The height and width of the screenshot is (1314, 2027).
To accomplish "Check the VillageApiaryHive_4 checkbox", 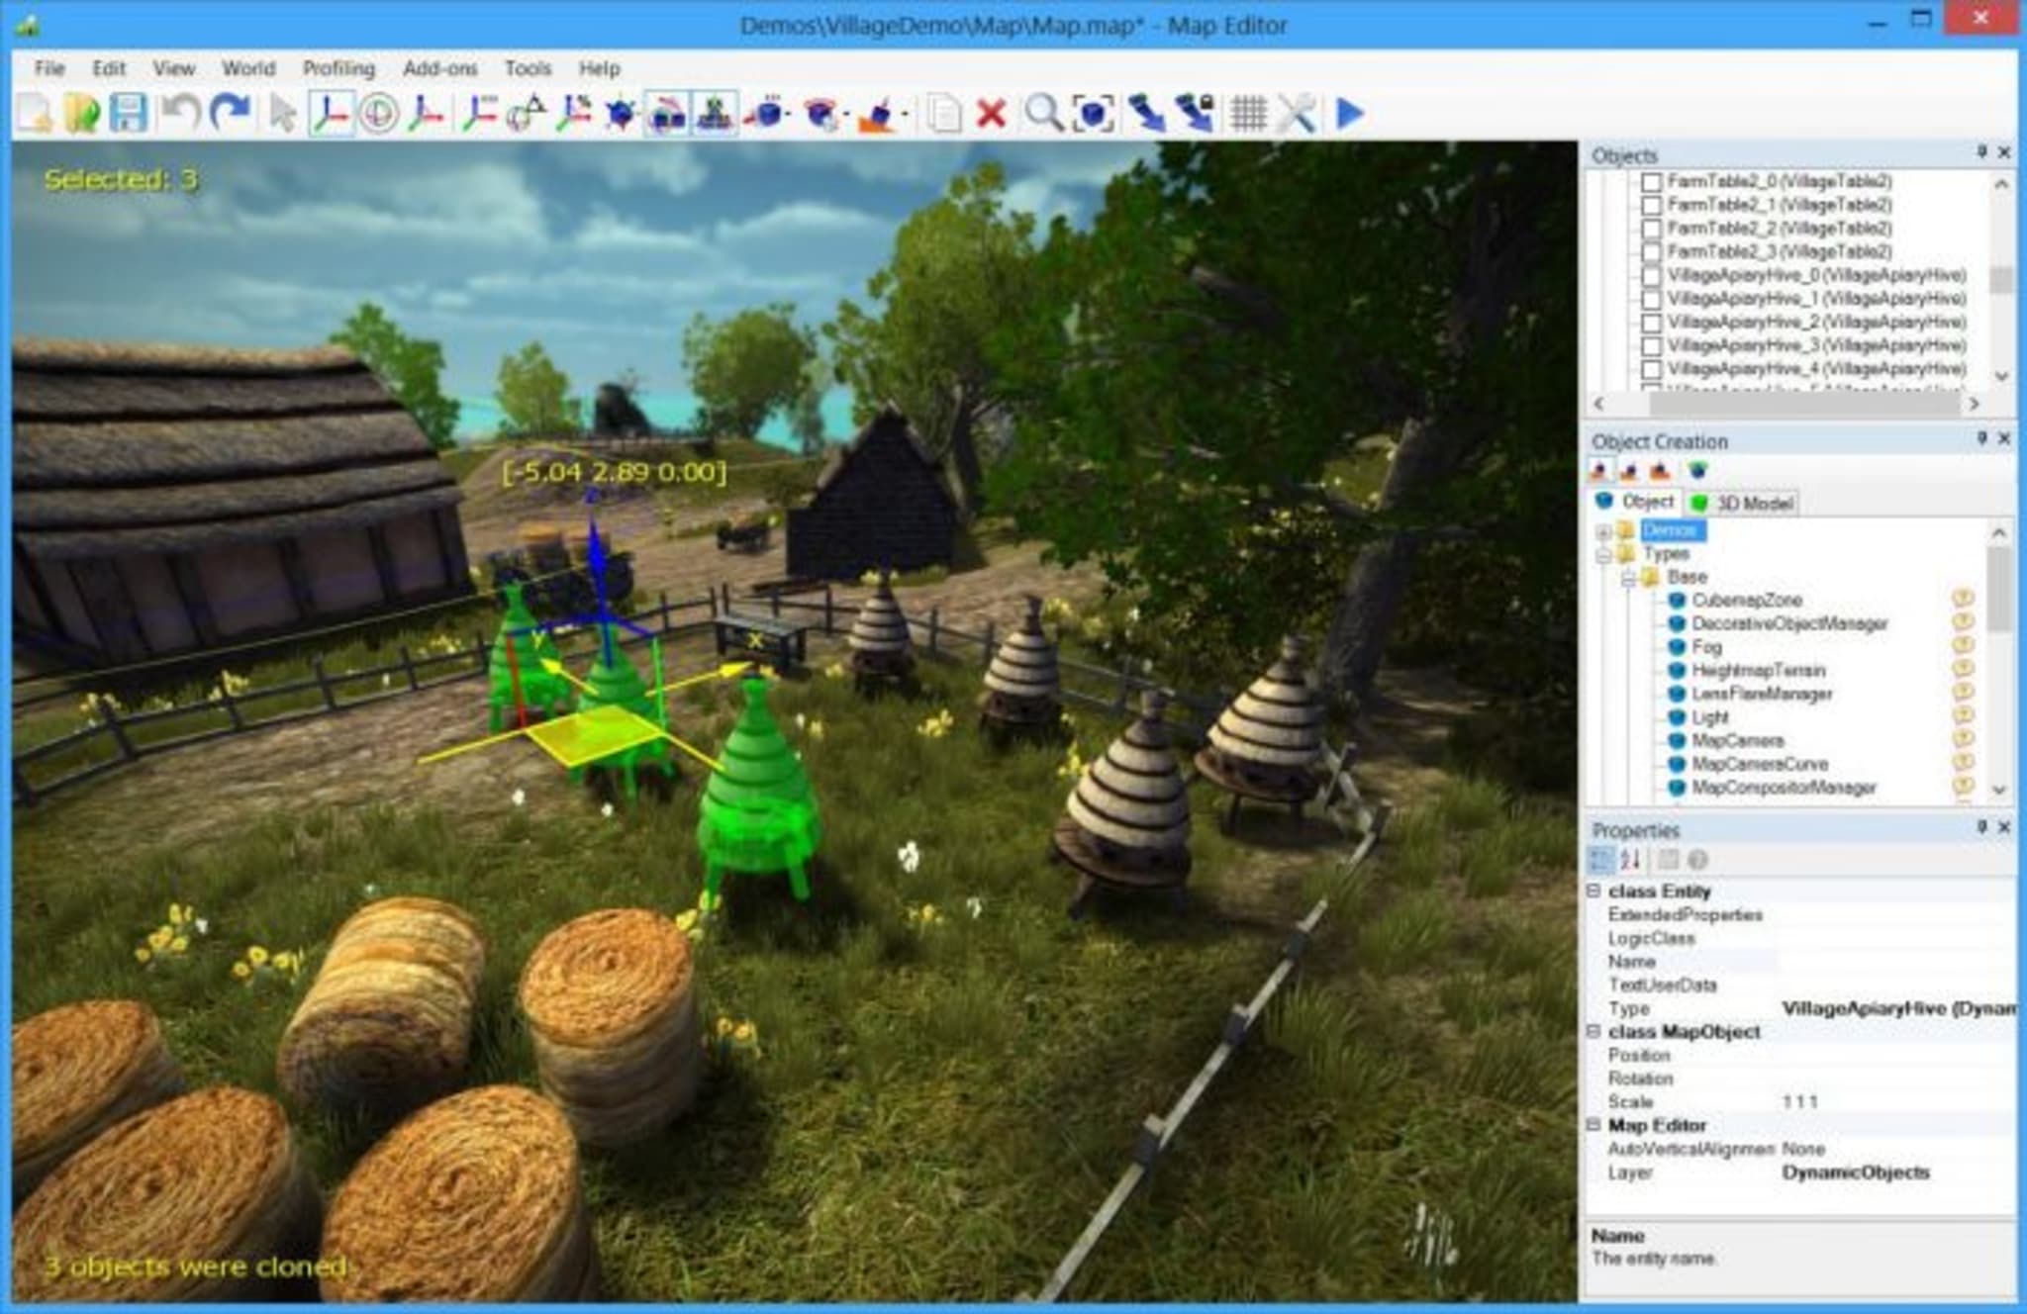I will [x=1651, y=370].
